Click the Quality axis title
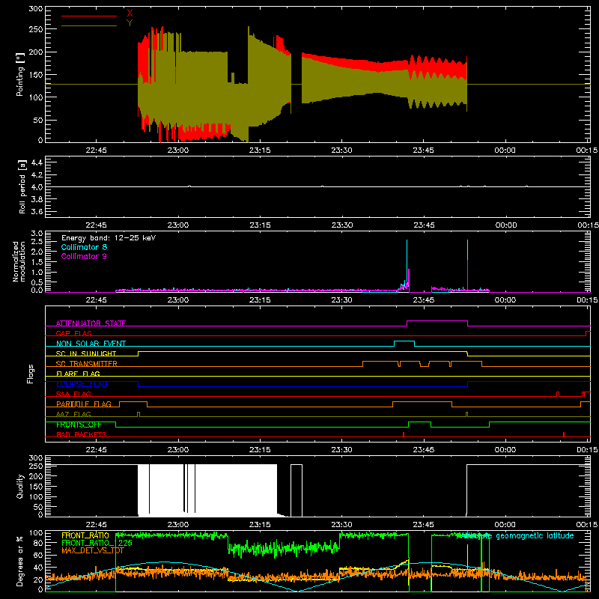Viewport: 599px width, 599px height. click(x=20, y=486)
